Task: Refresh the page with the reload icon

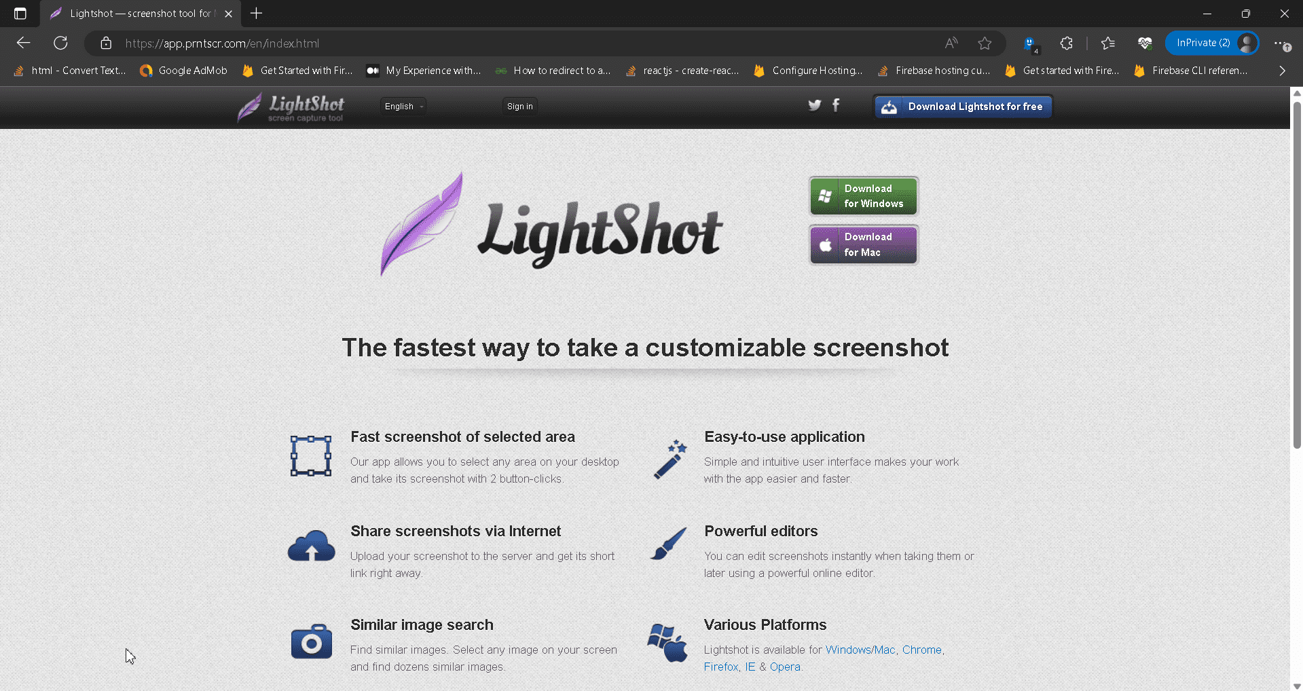Action: [x=60, y=43]
